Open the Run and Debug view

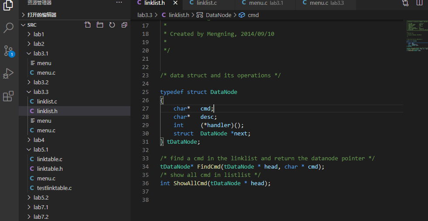click(8, 73)
